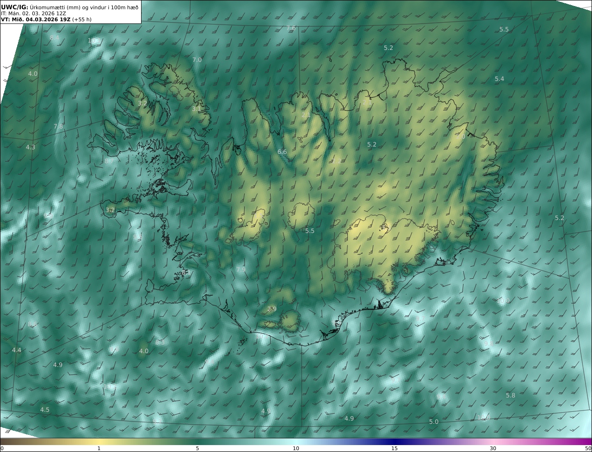The image size is (592, 452).
Task: Click the 'UWC/IG: Úrkomumætti (mm)' title line
Action: [70, 7]
